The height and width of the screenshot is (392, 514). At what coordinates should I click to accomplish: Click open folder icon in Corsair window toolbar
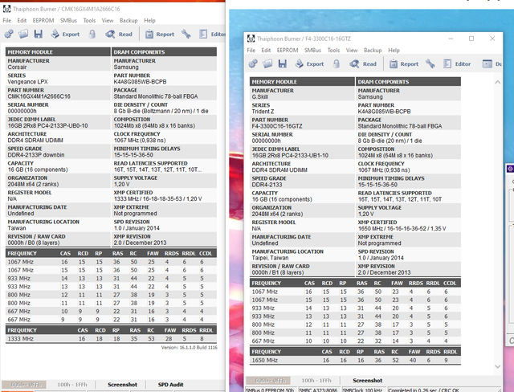[23, 34]
